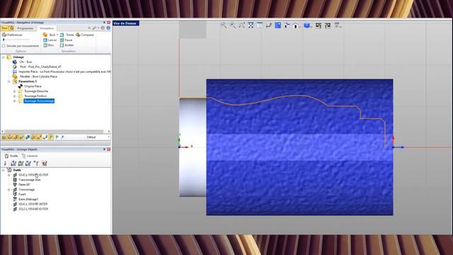Select the Foret1 drill tool
This screenshot has height=255, width=453.
[x=22, y=195]
